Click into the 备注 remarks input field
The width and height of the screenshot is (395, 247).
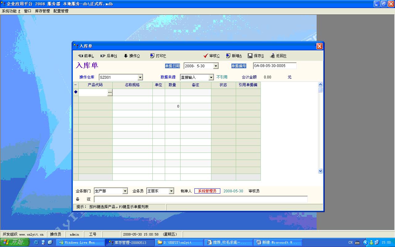click(x=201, y=199)
